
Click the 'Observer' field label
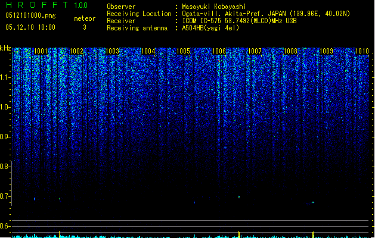[x=121, y=7]
